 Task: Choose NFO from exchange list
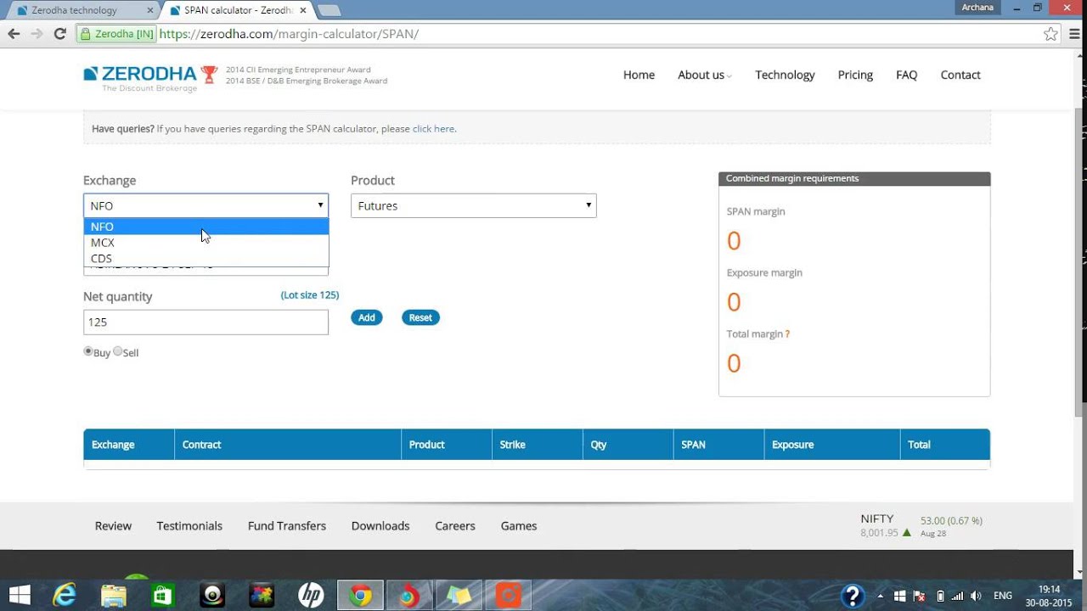click(206, 227)
